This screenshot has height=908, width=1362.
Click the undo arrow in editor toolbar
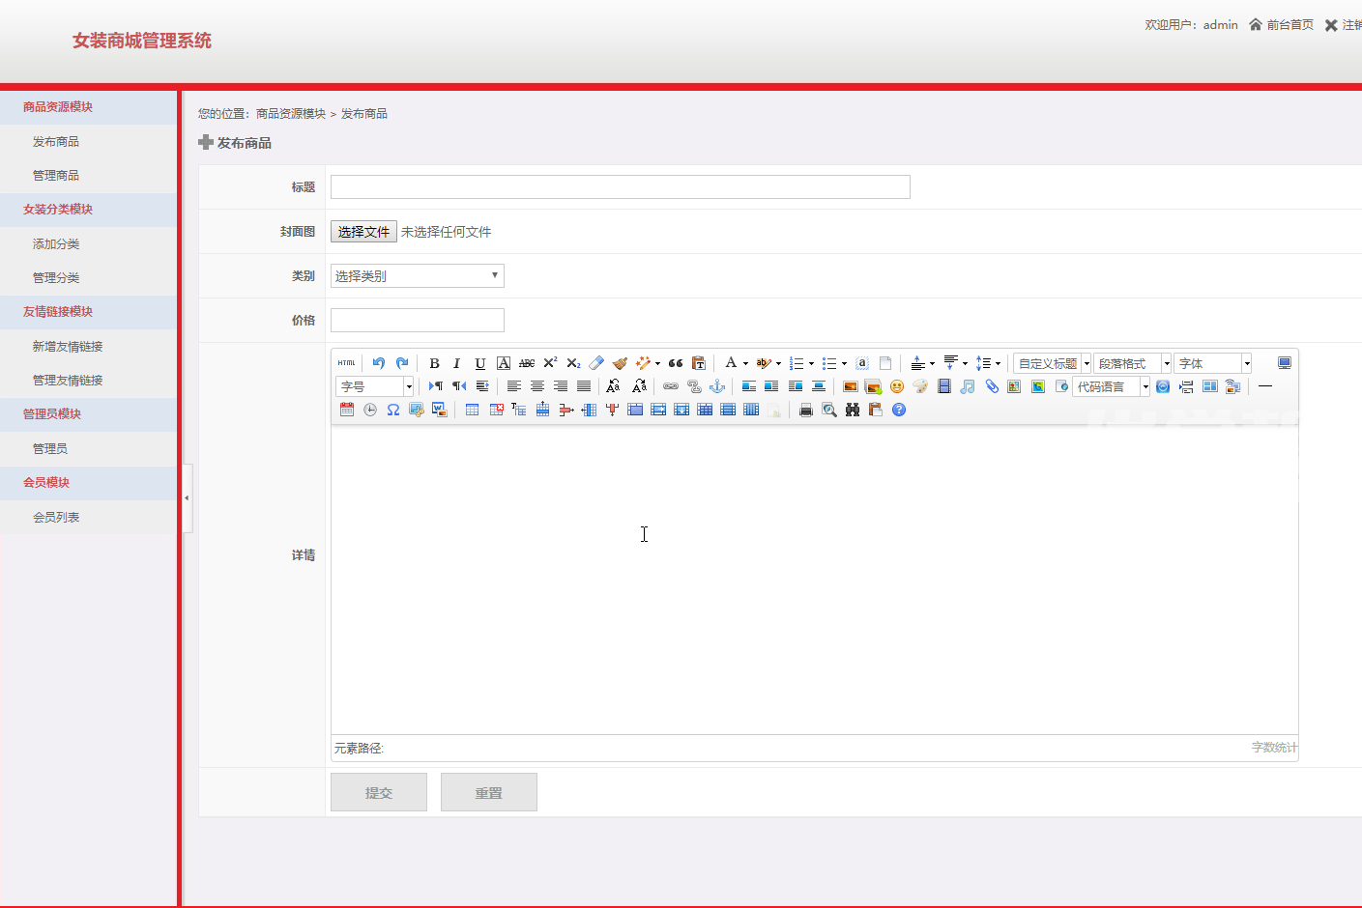click(x=379, y=363)
